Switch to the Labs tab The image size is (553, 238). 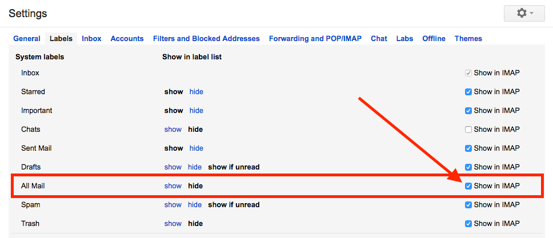point(404,39)
